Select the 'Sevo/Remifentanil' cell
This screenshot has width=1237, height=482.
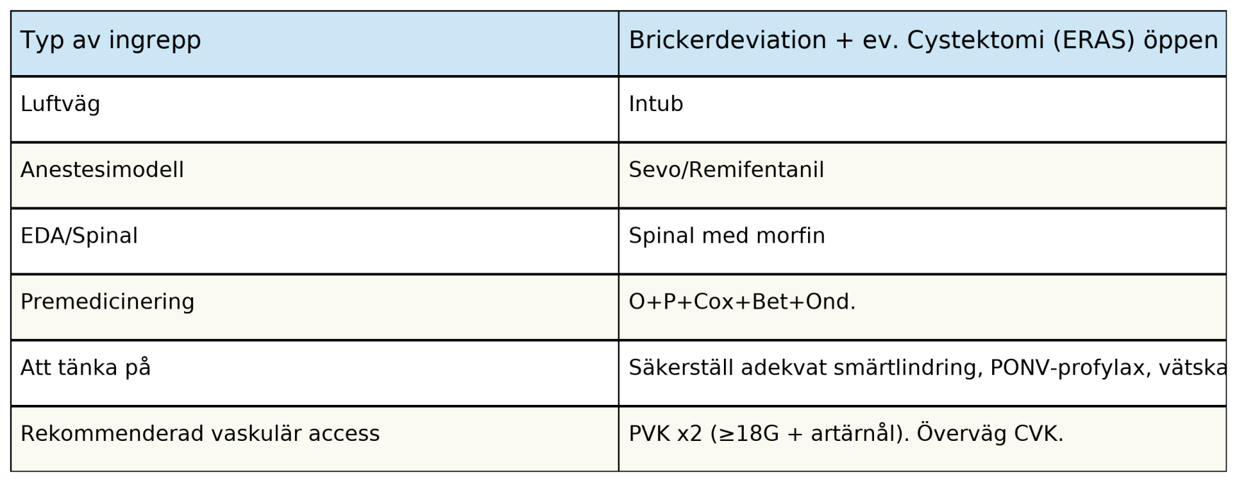[726, 171]
